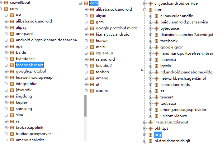Expand the integralblue package
This screenshot has height=145, width=213.
[6, 84]
